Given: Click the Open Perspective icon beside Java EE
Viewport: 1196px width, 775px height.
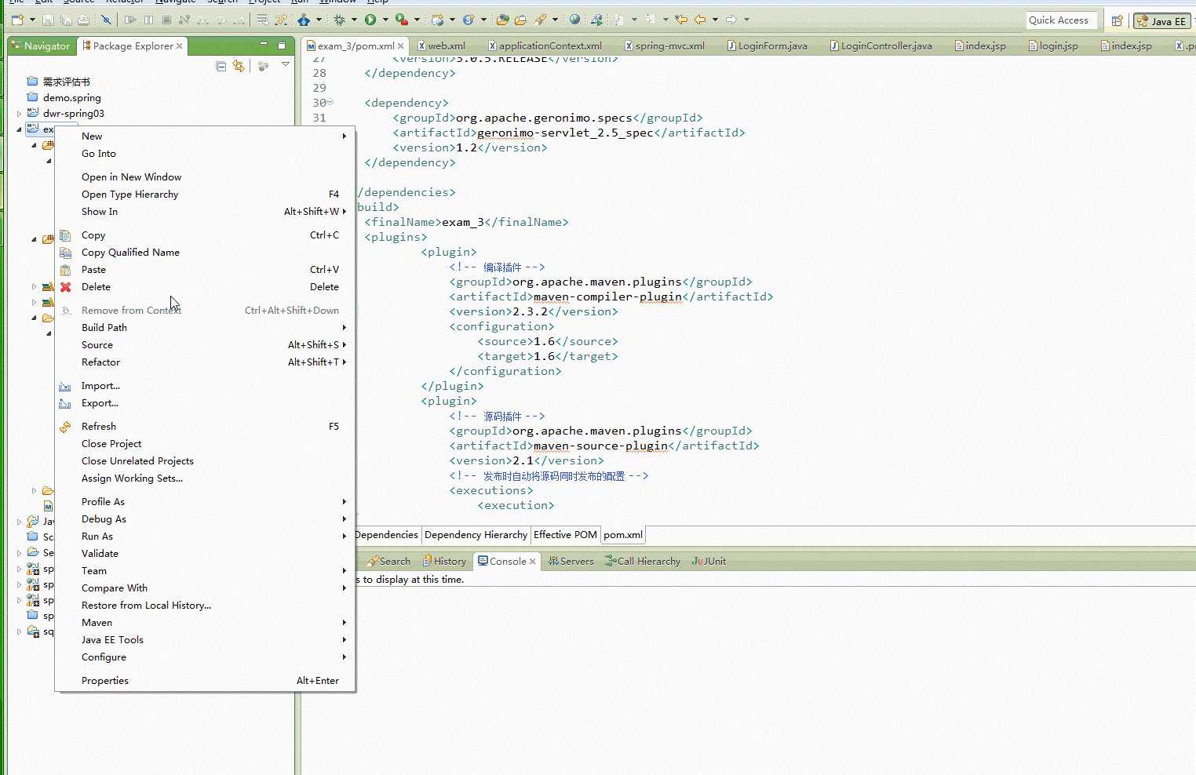Looking at the screenshot, I should point(1117,21).
